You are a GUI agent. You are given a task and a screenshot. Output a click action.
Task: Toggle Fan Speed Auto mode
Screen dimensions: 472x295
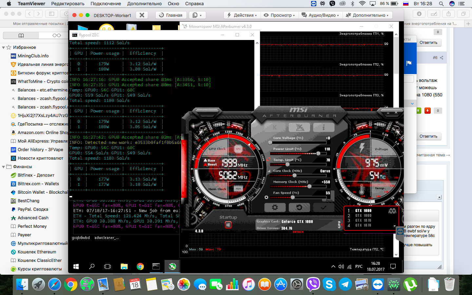[x=329, y=200]
